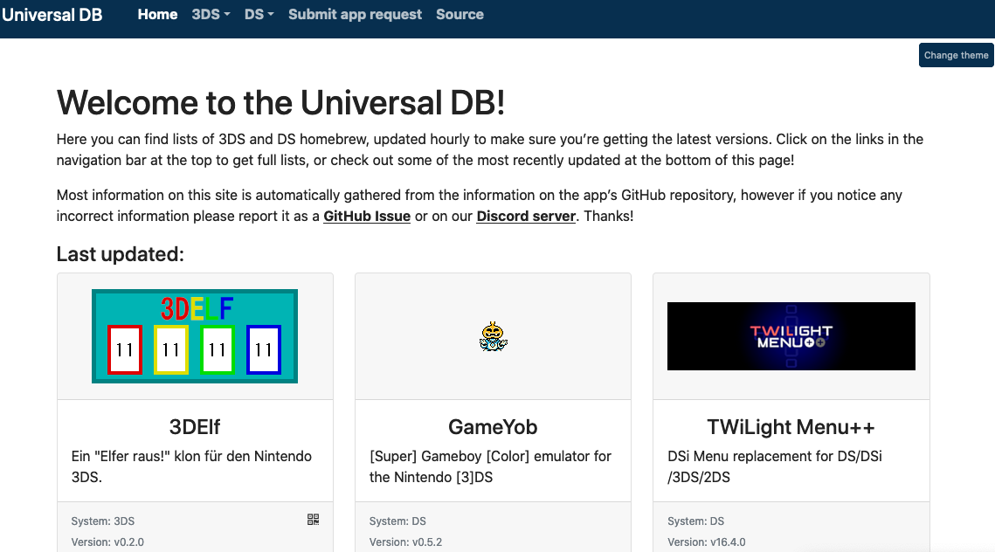Open the TWiLight Menu++ title link
995x552 pixels.
click(x=791, y=427)
